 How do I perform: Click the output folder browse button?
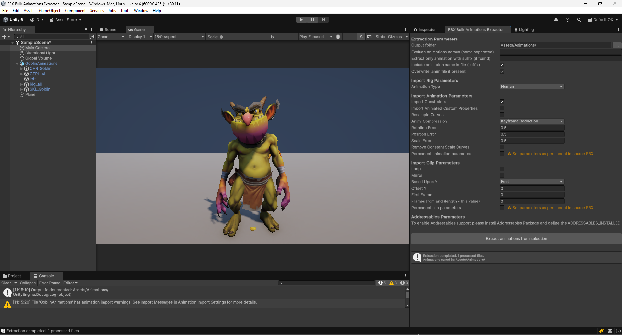617,45
